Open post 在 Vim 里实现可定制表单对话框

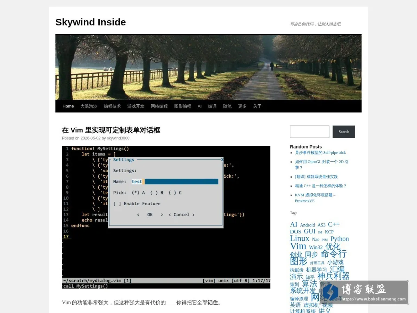click(x=111, y=130)
